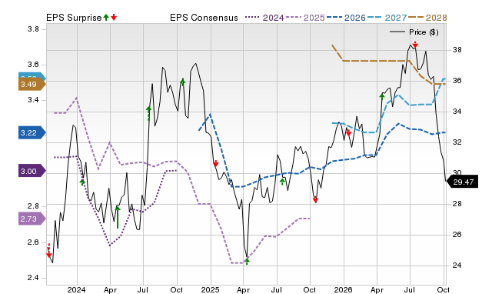The image size is (492, 294).
Task: Click the Jul label between 2025 and 2026
Action: (277, 289)
